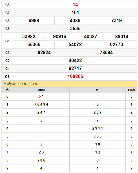Click the G4 number 54072
This screenshot has width=138, height=173.
[75, 44]
